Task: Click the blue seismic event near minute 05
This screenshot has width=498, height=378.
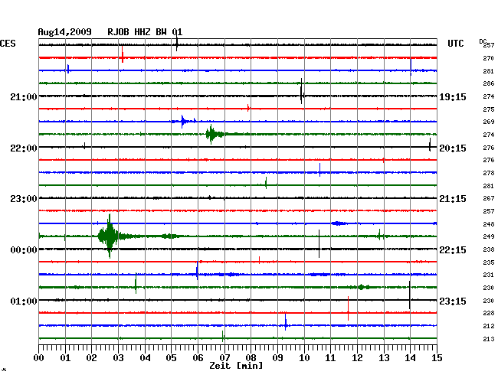Action: click(x=184, y=122)
